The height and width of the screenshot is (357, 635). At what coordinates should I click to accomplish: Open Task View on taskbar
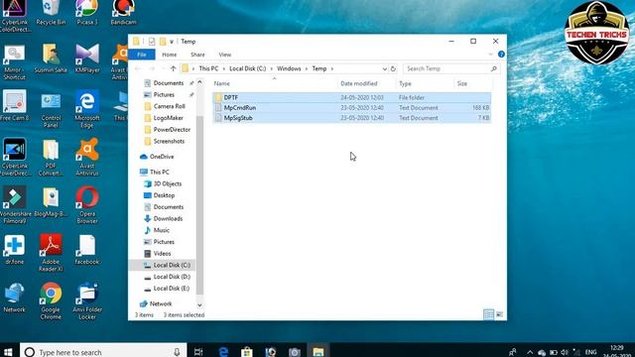[x=198, y=352]
